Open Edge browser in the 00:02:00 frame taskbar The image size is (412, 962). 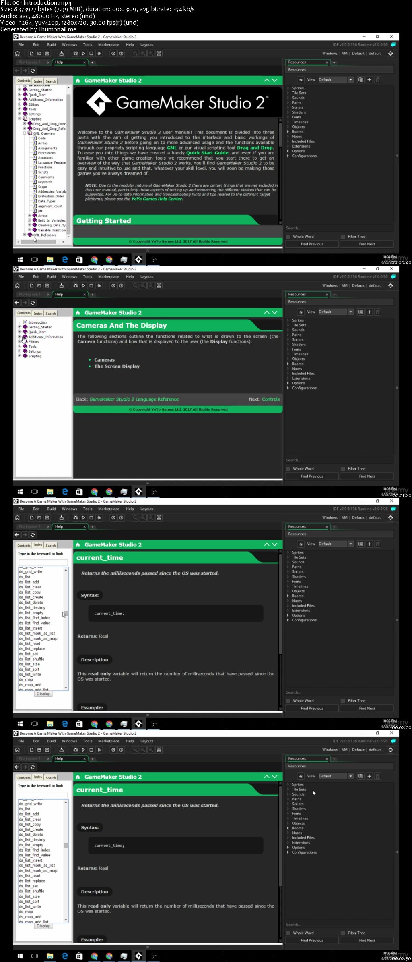tap(65, 724)
